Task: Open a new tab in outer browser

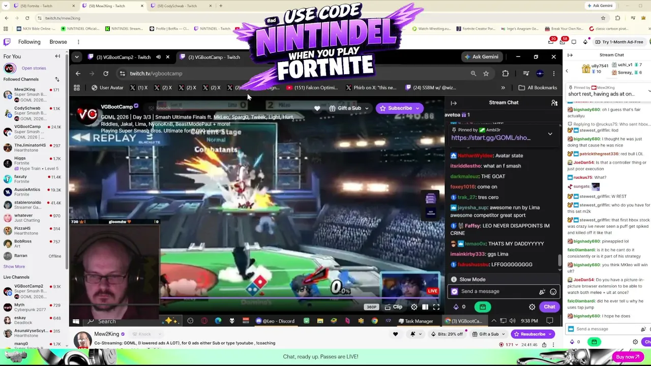Action: tap(221, 6)
